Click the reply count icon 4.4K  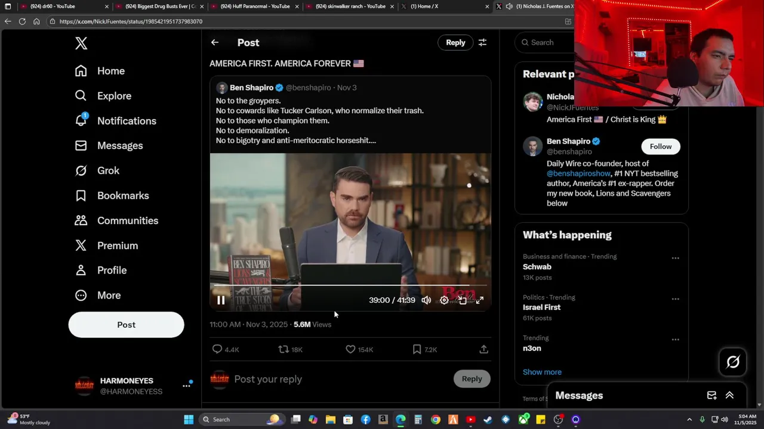point(217,349)
